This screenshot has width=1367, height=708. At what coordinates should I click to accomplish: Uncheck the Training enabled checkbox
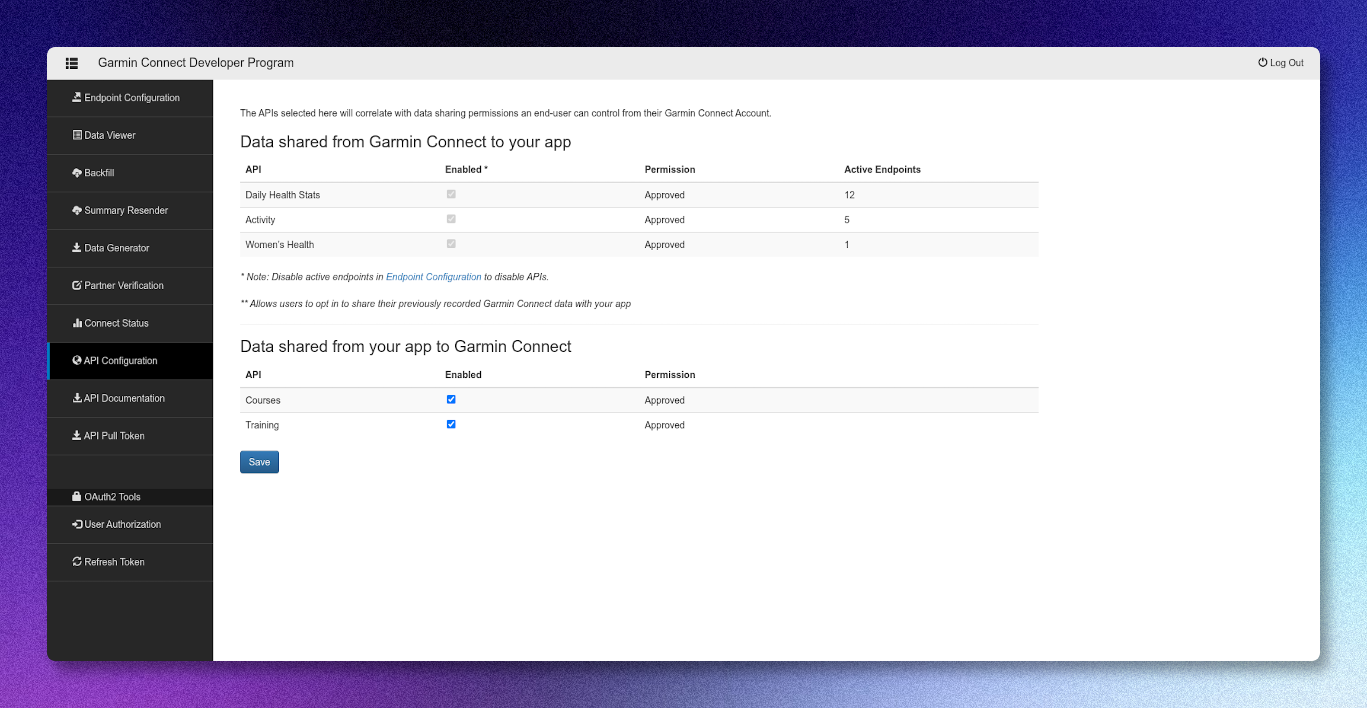coord(451,424)
